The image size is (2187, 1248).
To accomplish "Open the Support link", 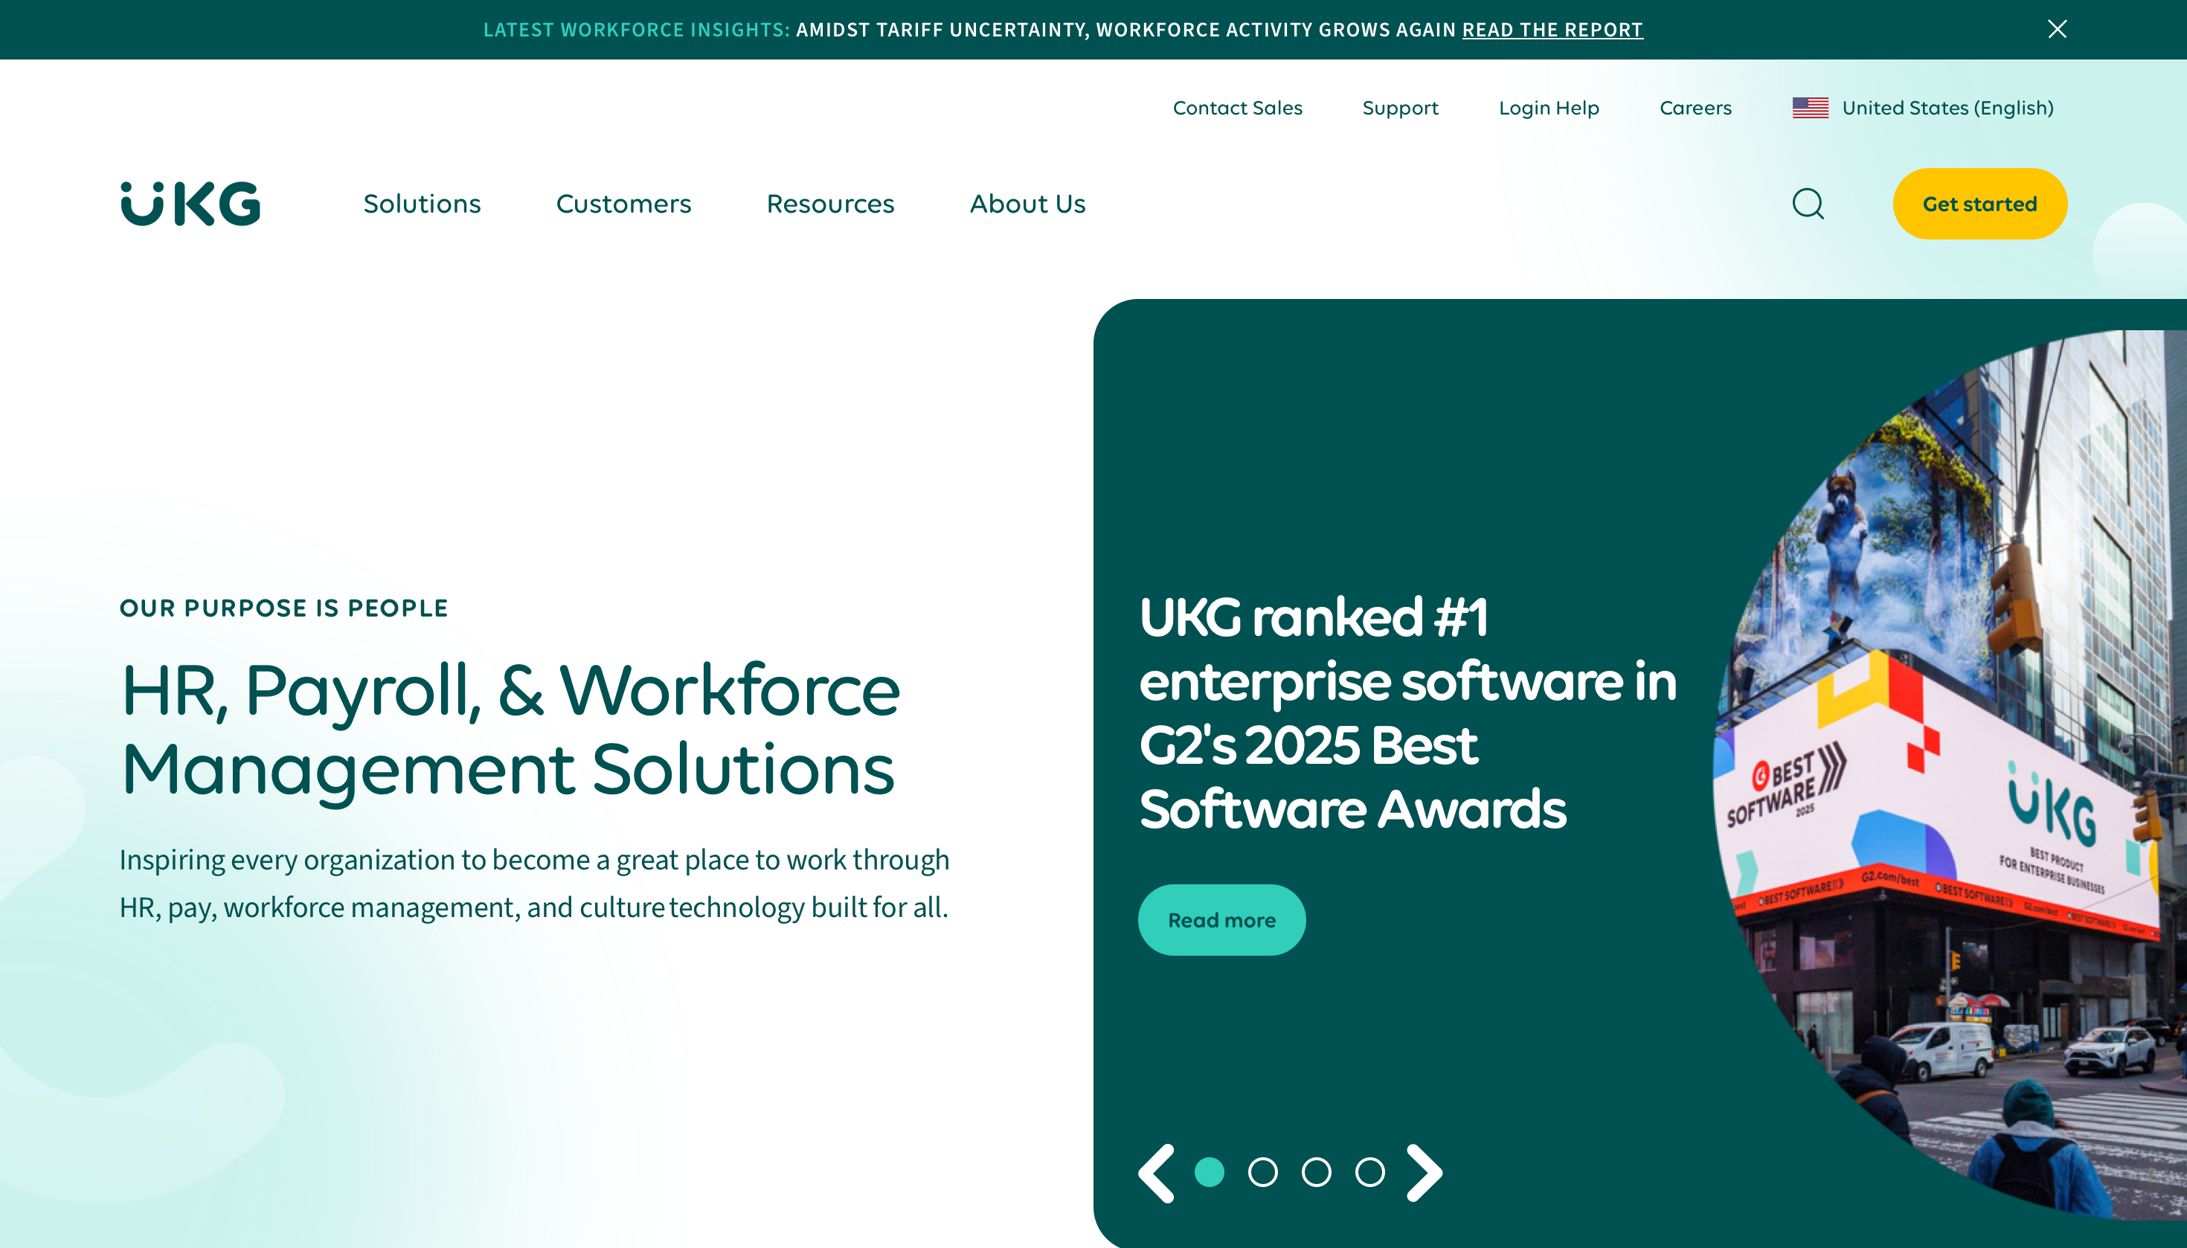I will point(1400,108).
